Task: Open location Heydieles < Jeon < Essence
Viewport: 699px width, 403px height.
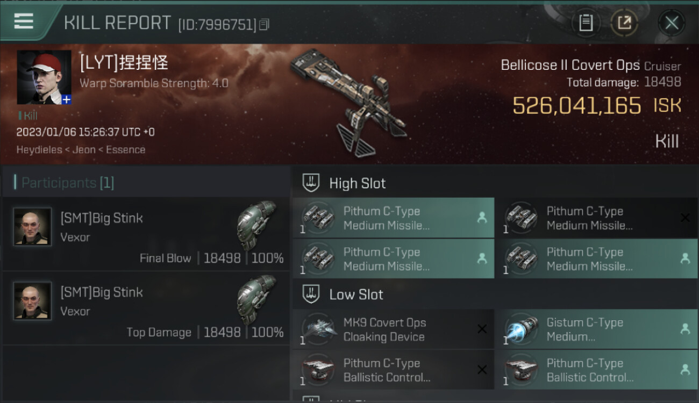Action: coord(81,150)
